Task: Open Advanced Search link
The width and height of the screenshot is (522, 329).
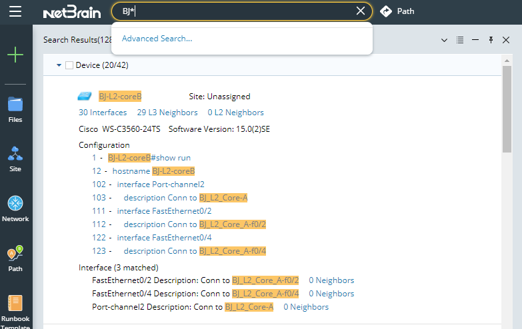Action: coord(157,39)
